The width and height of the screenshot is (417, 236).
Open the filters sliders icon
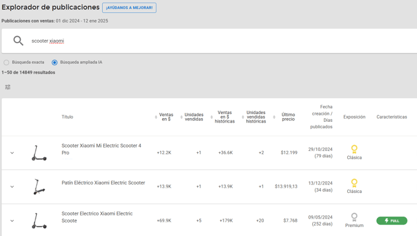click(x=8, y=87)
